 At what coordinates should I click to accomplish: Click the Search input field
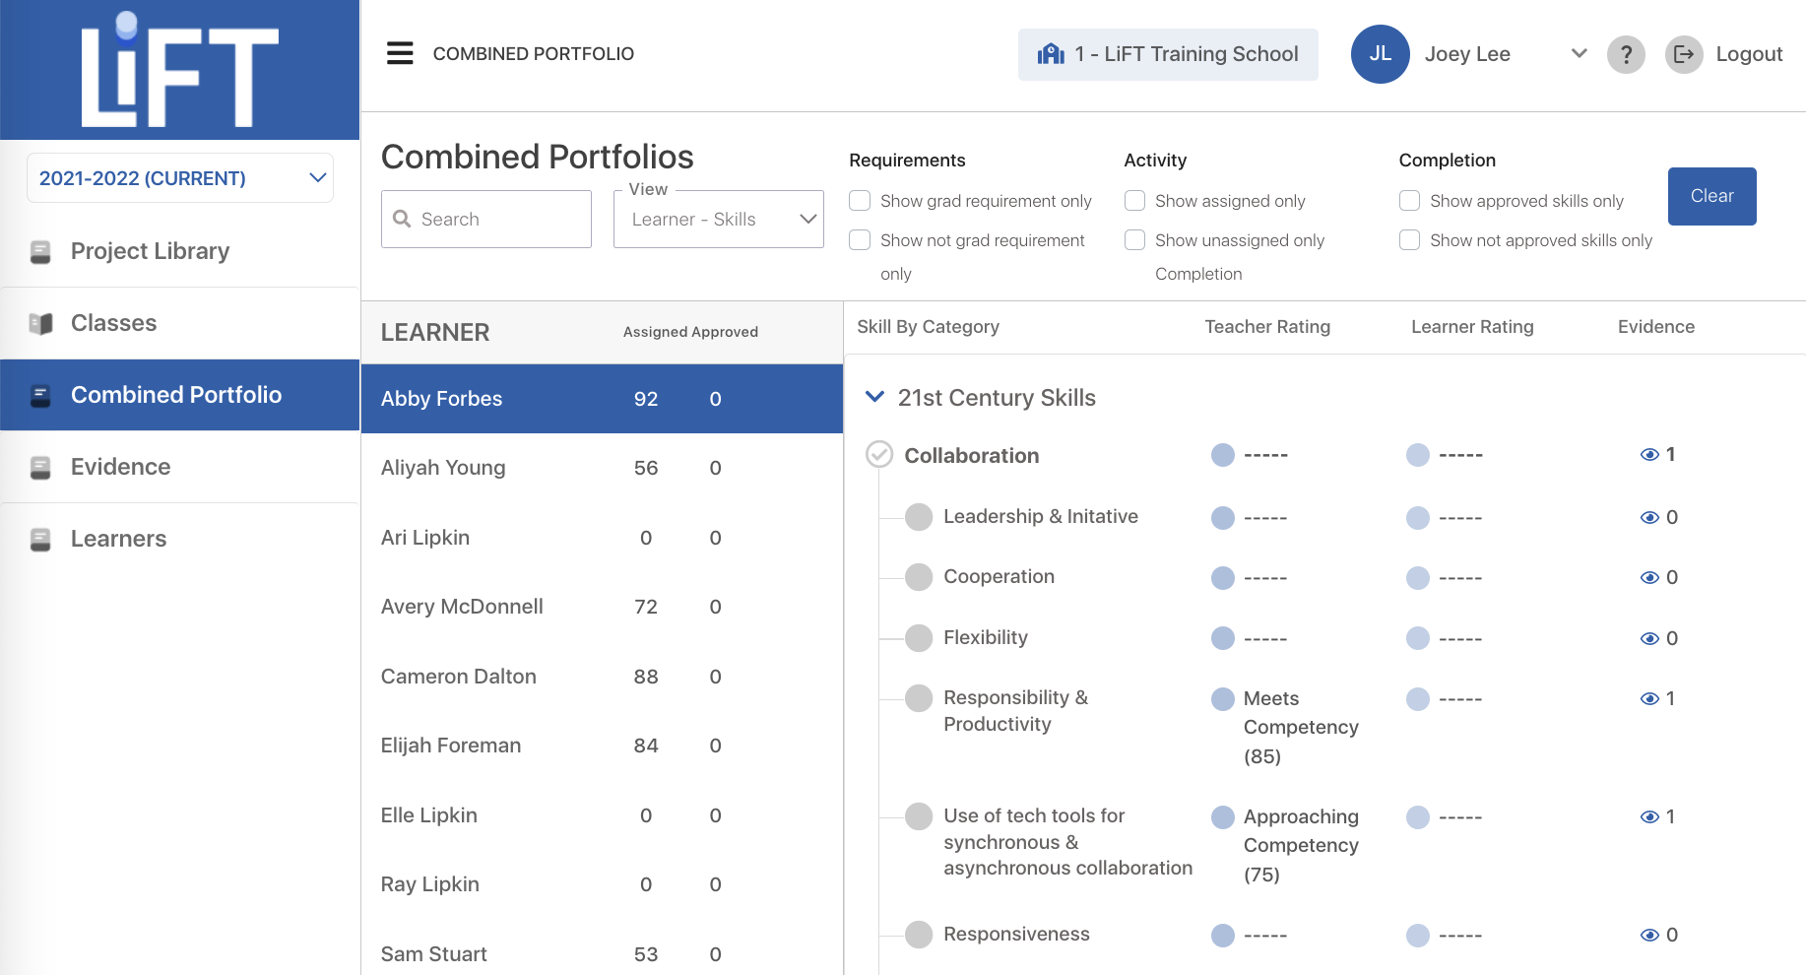pos(486,219)
